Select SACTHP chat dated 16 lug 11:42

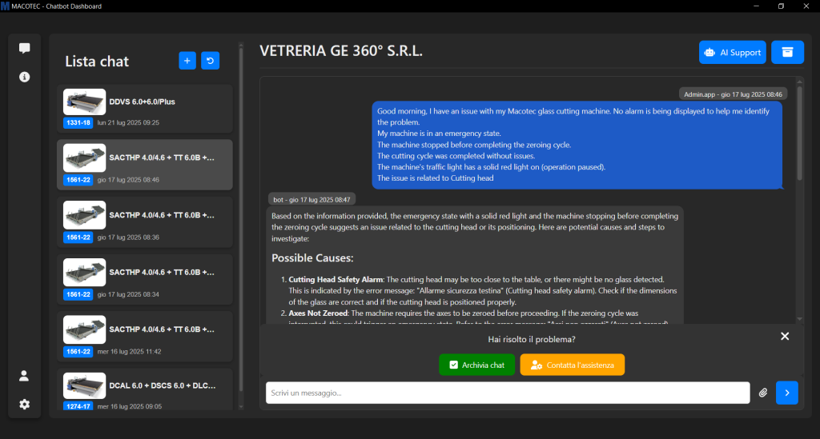(145, 337)
